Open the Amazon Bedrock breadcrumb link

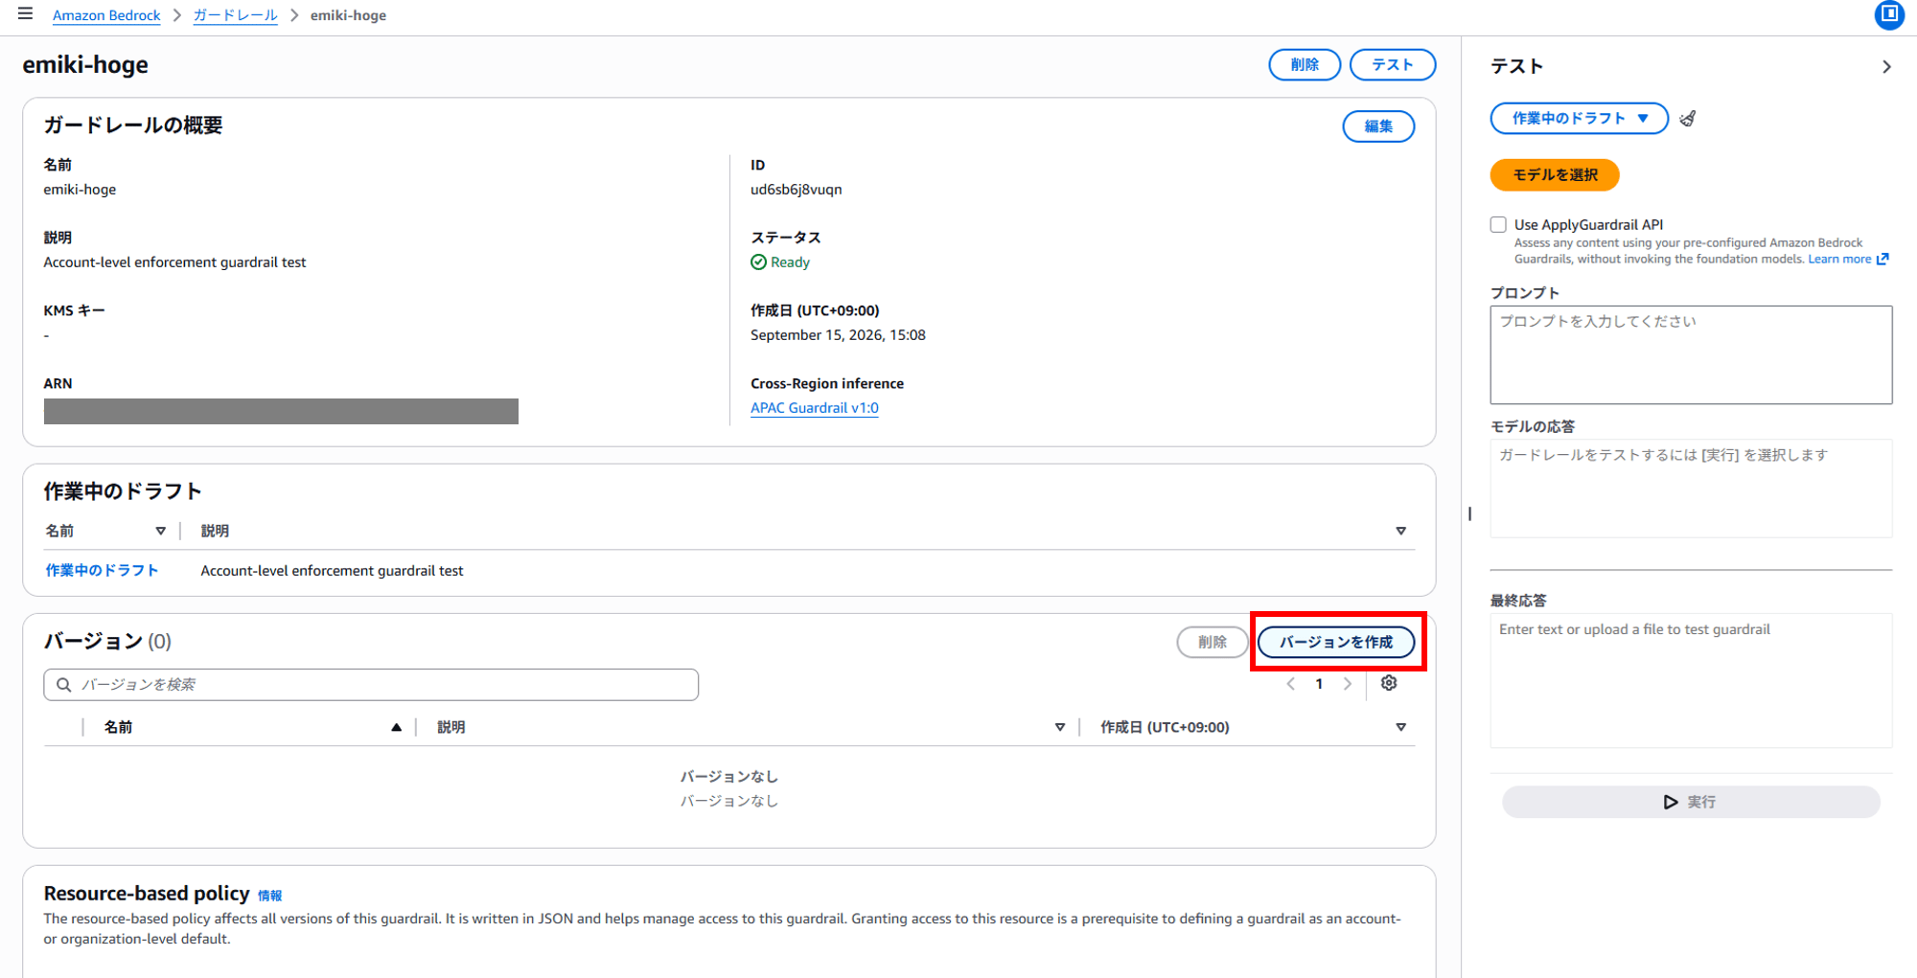click(106, 15)
